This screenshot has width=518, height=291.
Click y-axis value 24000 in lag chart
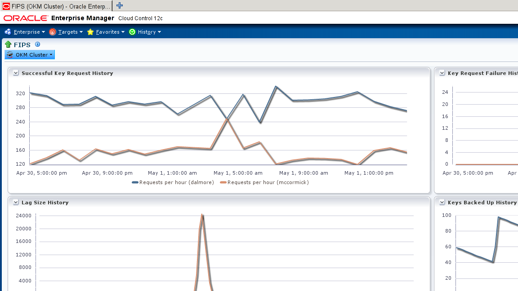[x=24, y=216]
